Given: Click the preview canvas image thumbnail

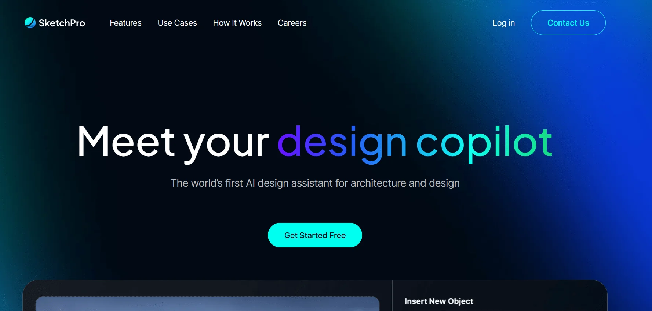Looking at the screenshot, I should point(207,304).
